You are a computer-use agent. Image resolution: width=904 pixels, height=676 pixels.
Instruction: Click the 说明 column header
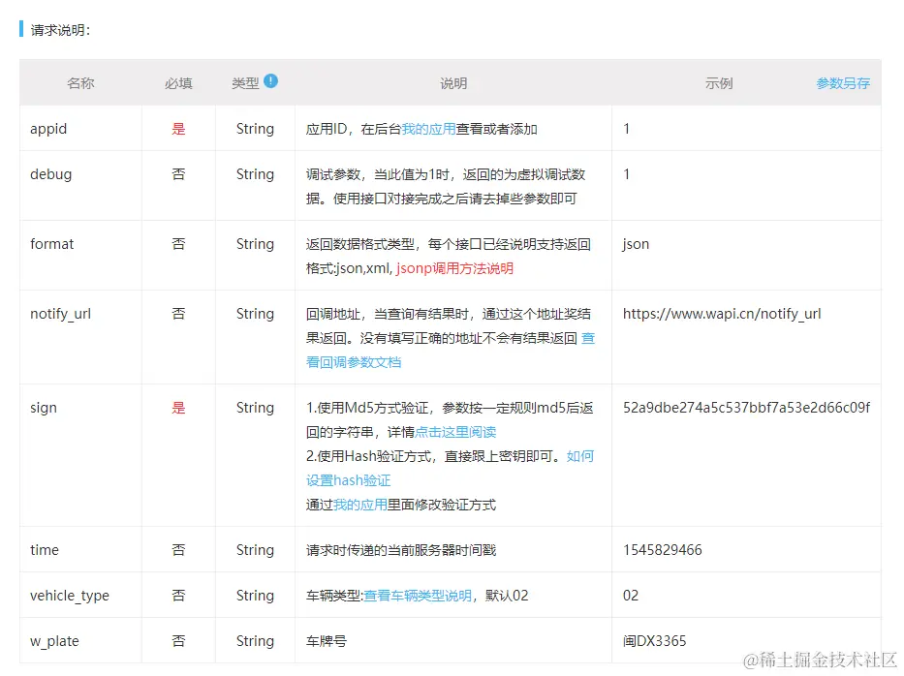pyautogui.click(x=452, y=82)
